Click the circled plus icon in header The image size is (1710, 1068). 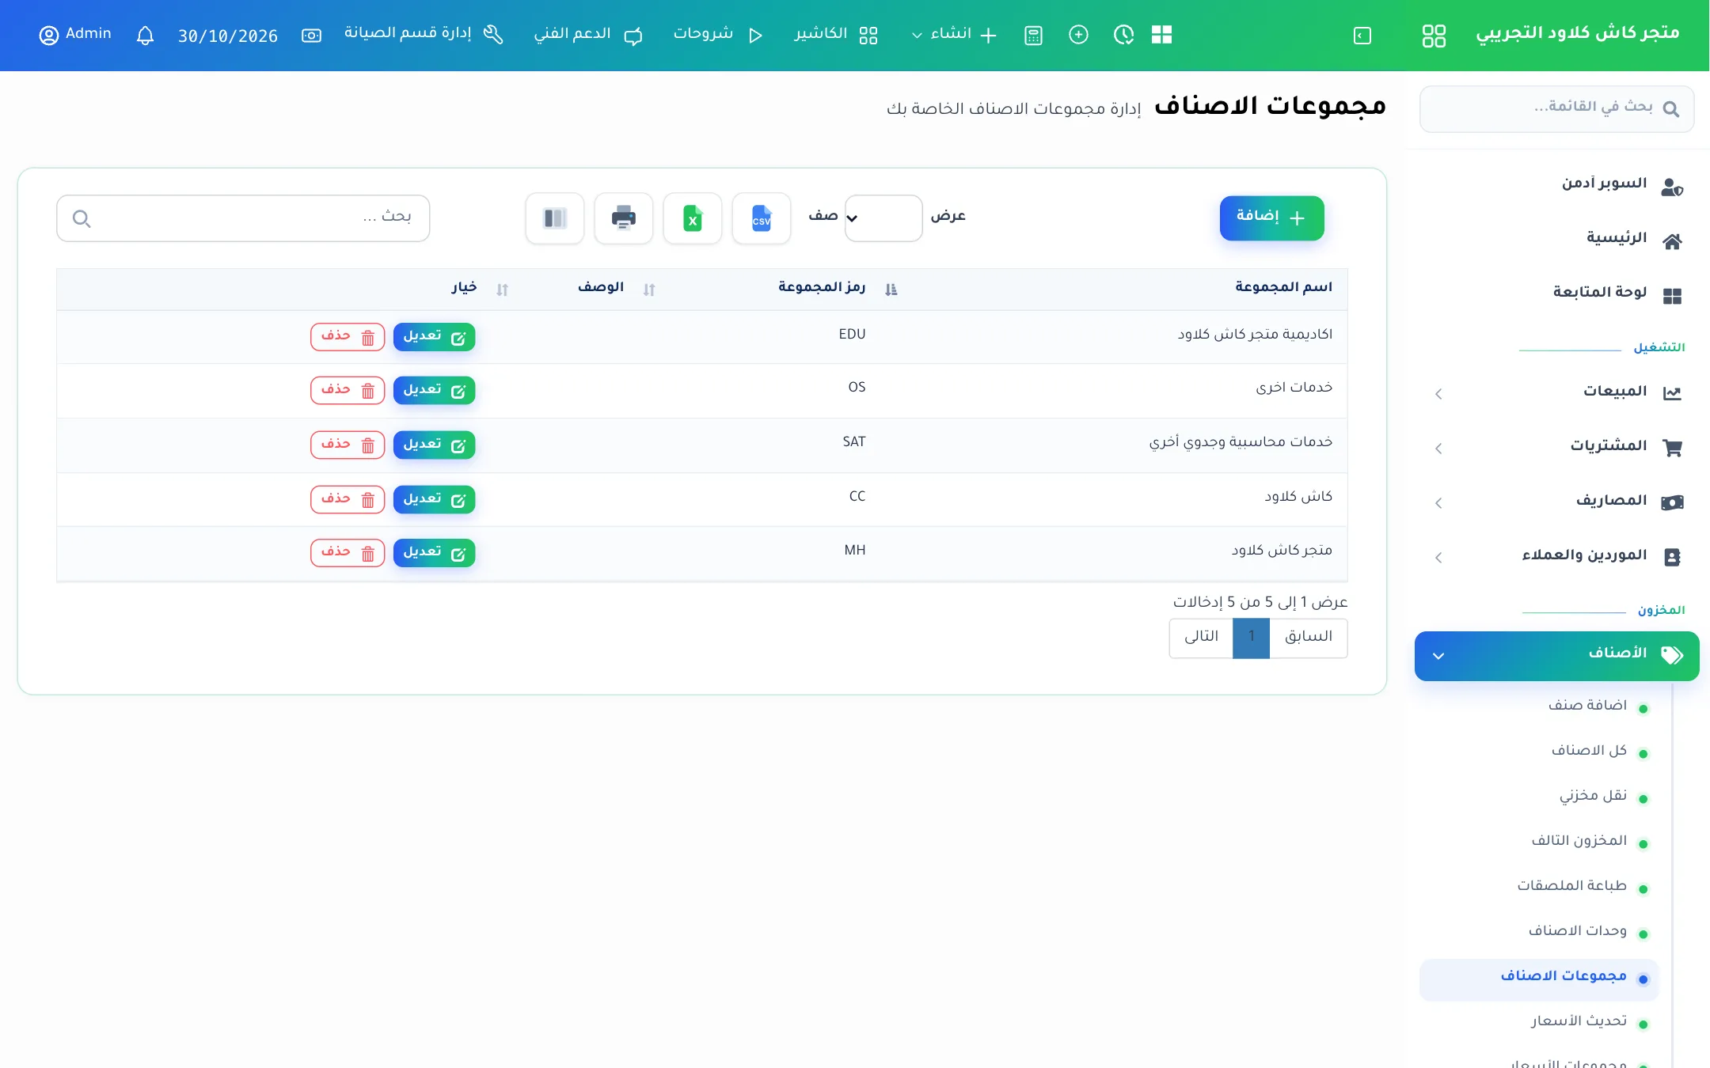coord(1078,35)
